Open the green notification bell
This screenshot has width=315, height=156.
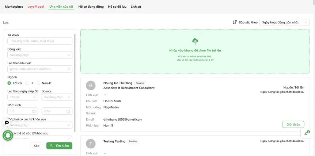pos(8,135)
